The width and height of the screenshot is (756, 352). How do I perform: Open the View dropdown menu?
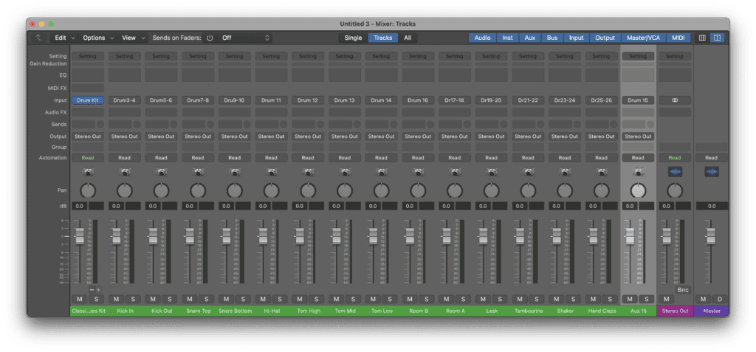133,38
